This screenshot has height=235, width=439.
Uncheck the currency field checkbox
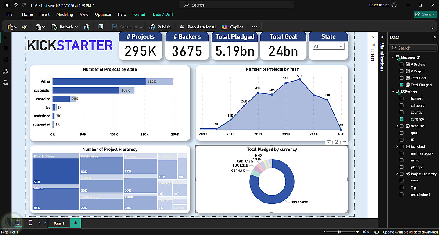tap(402, 119)
